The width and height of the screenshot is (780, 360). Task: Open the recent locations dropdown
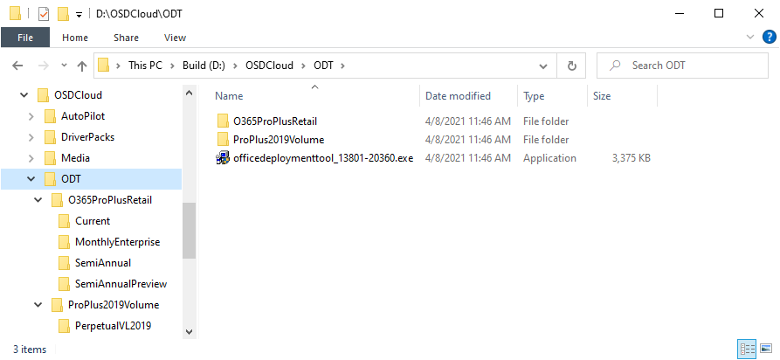click(x=64, y=66)
